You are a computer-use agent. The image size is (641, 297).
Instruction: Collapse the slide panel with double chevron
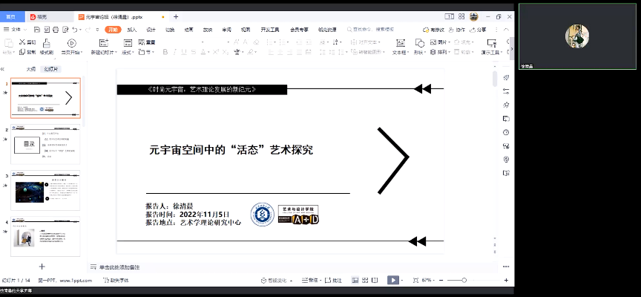tap(3, 68)
